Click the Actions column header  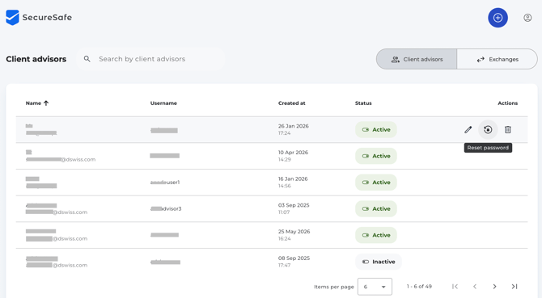point(507,103)
